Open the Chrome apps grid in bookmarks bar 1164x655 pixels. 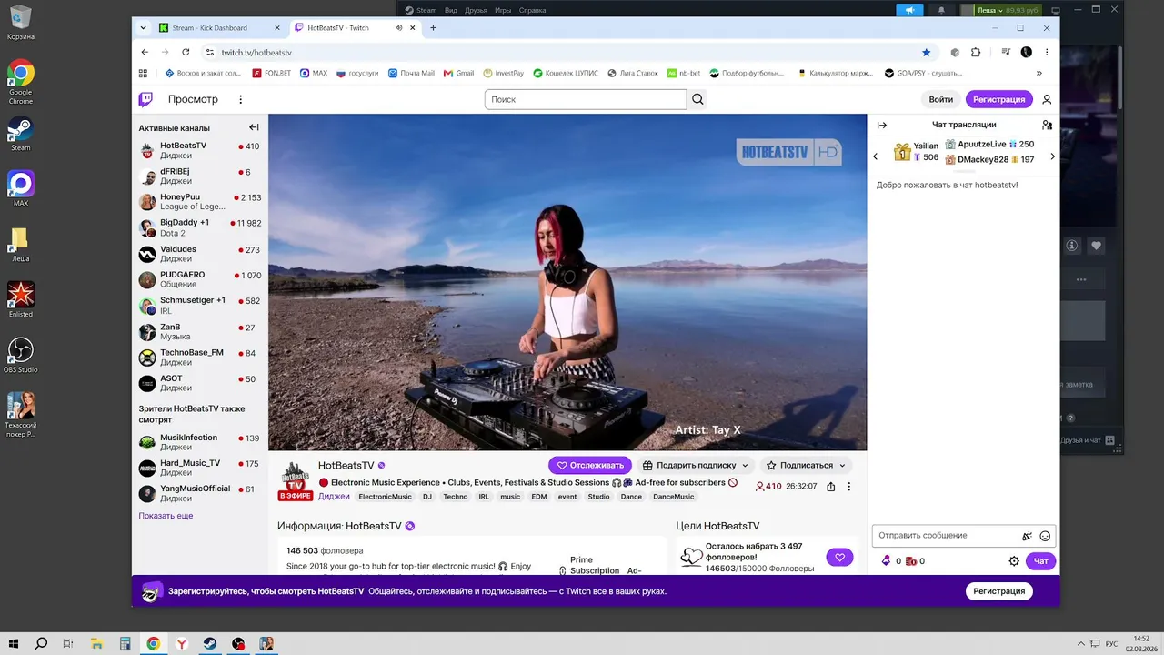point(143,73)
